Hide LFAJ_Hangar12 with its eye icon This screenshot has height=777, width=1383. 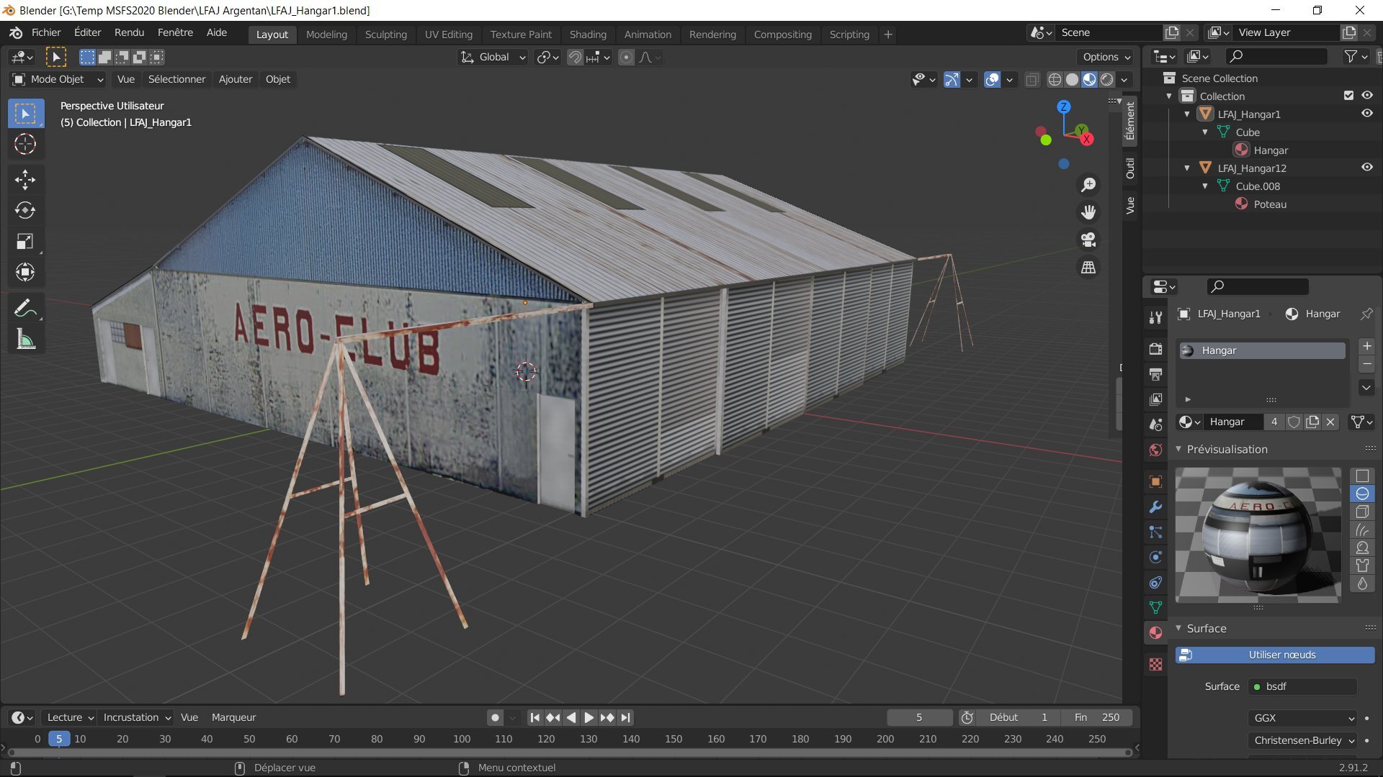click(x=1366, y=168)
